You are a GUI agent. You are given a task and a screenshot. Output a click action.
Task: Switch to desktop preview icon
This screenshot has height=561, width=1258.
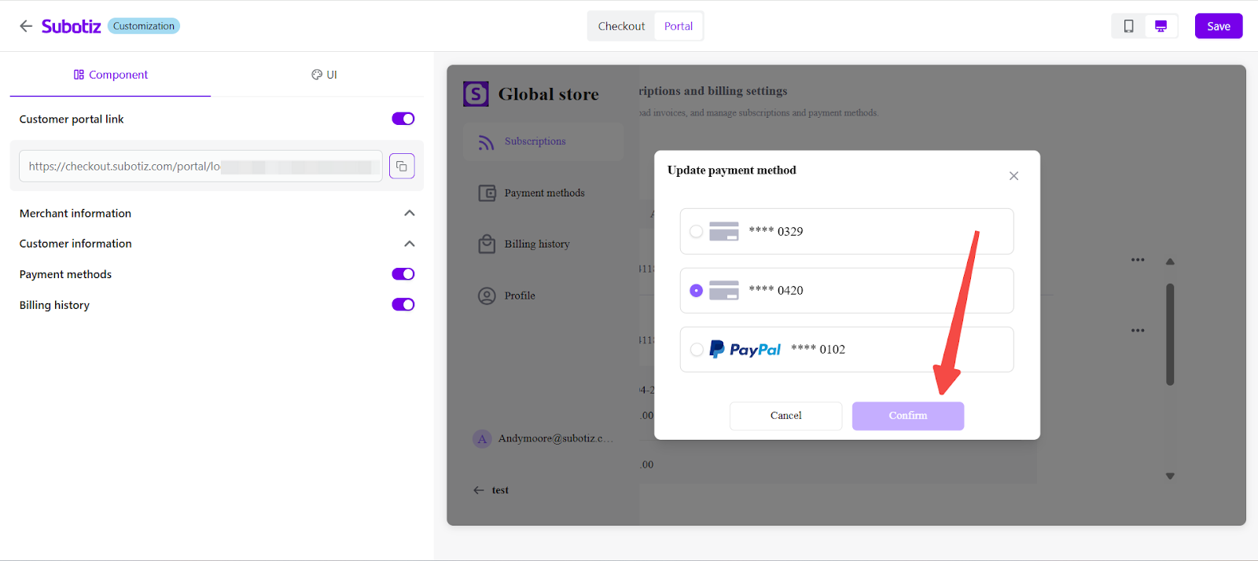coord(1161,26)
